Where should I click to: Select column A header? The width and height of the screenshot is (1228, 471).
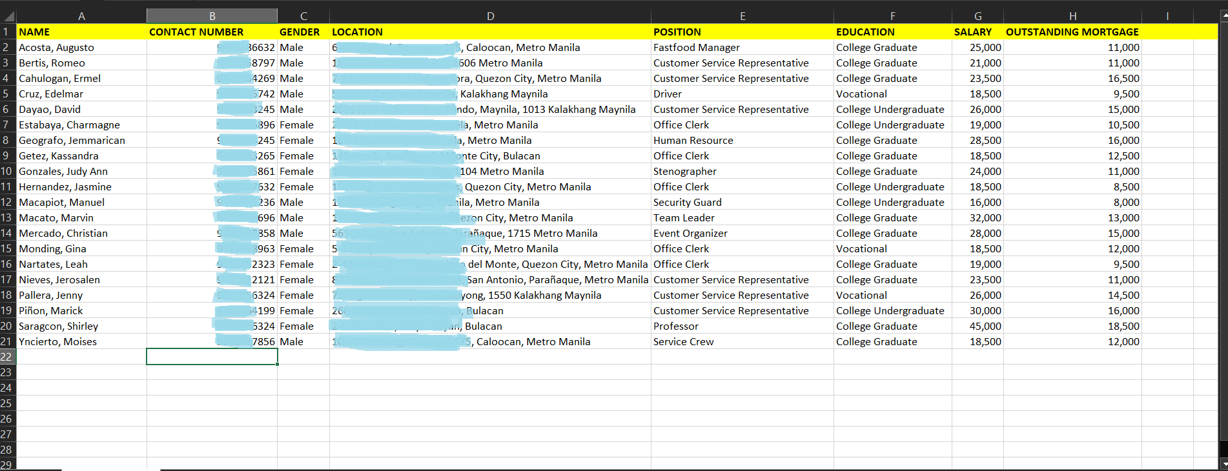click(81, 16)
